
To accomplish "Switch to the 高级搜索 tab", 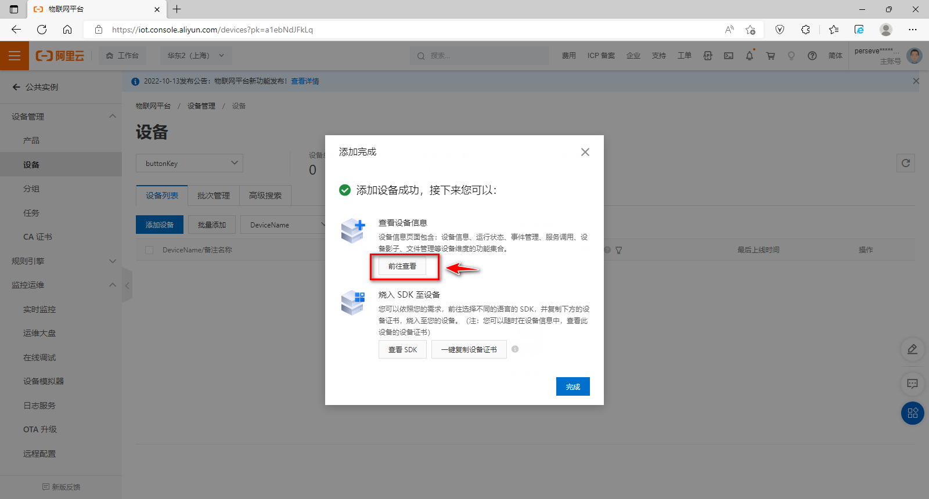I will pyautogui.click(x=265, y=196).
